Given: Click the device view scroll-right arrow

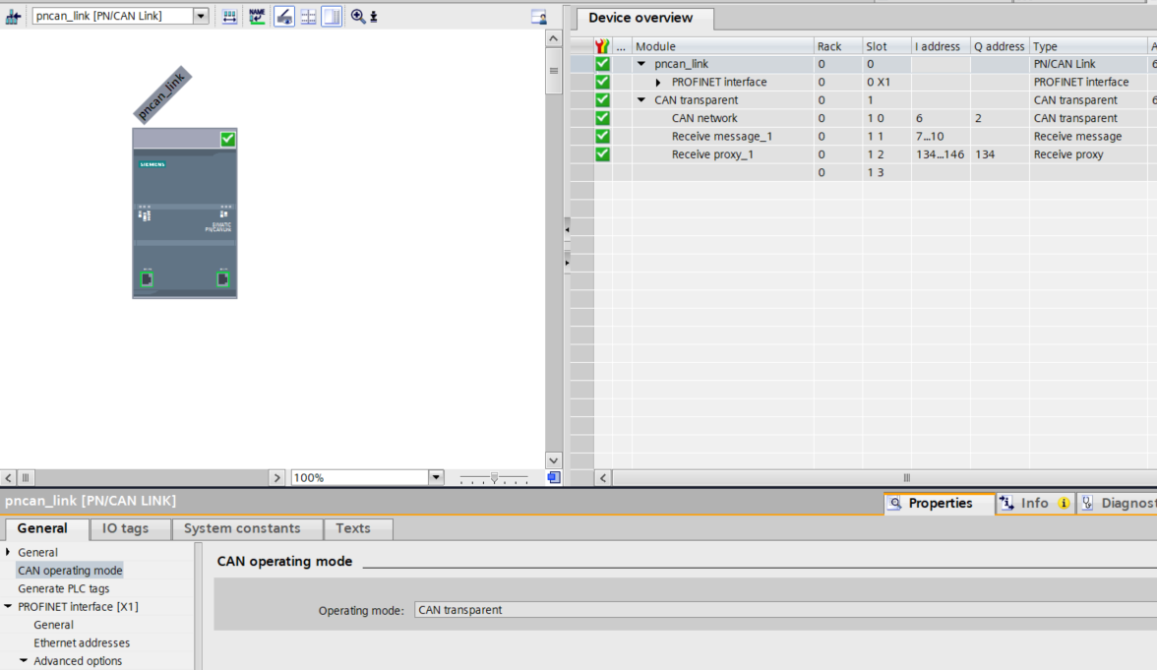Looking at the screenshot, I should coord(276,477).
